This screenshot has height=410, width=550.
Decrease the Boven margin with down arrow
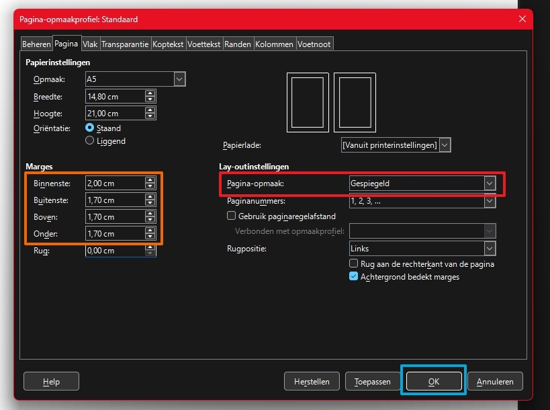point(150,220)
